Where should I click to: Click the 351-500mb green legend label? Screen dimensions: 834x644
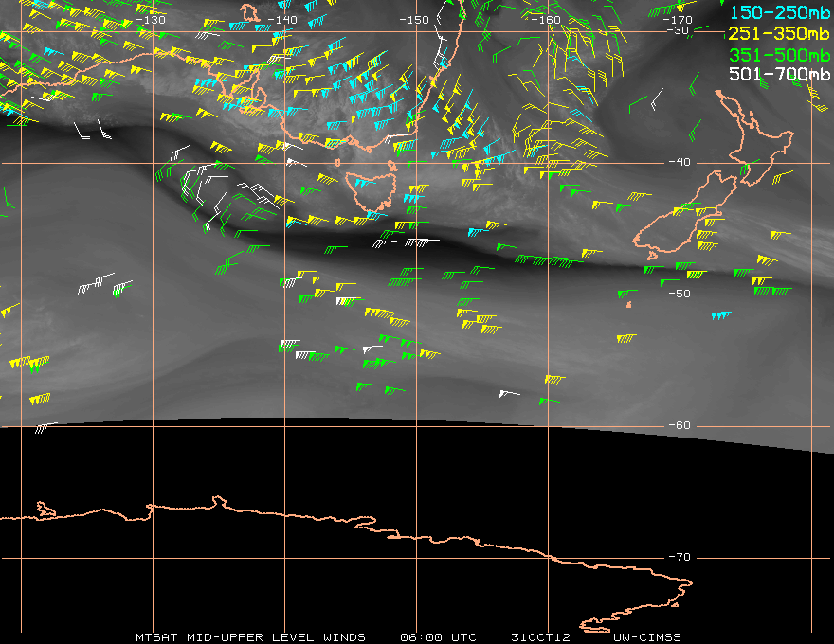(x=779, y=55)
